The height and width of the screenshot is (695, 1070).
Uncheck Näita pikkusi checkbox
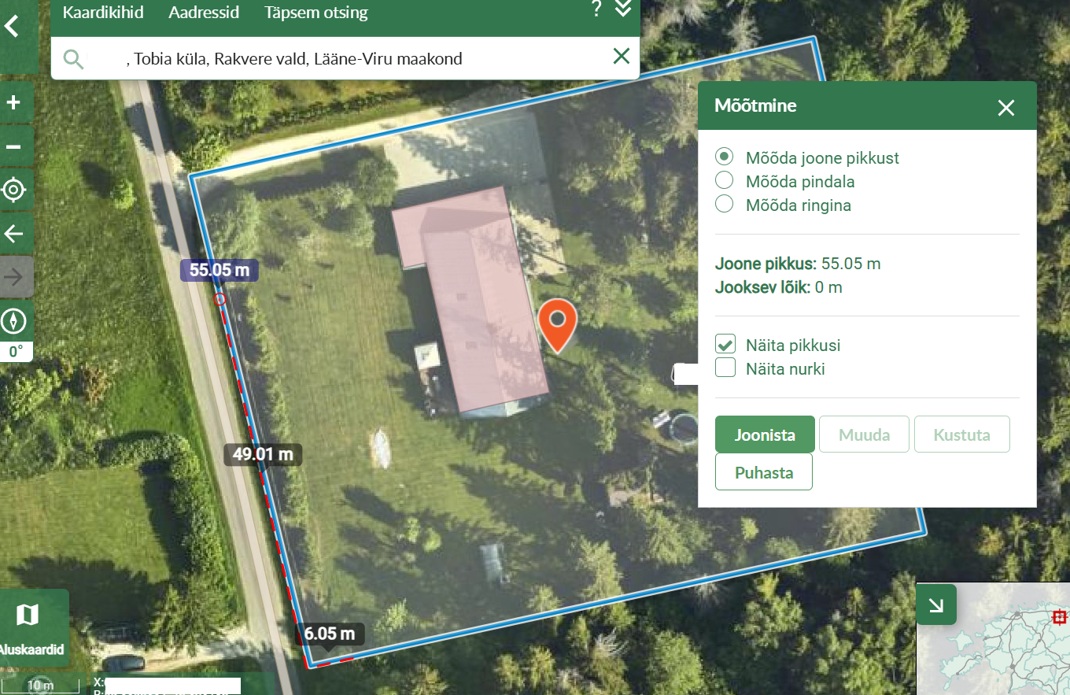click(725, 344)
